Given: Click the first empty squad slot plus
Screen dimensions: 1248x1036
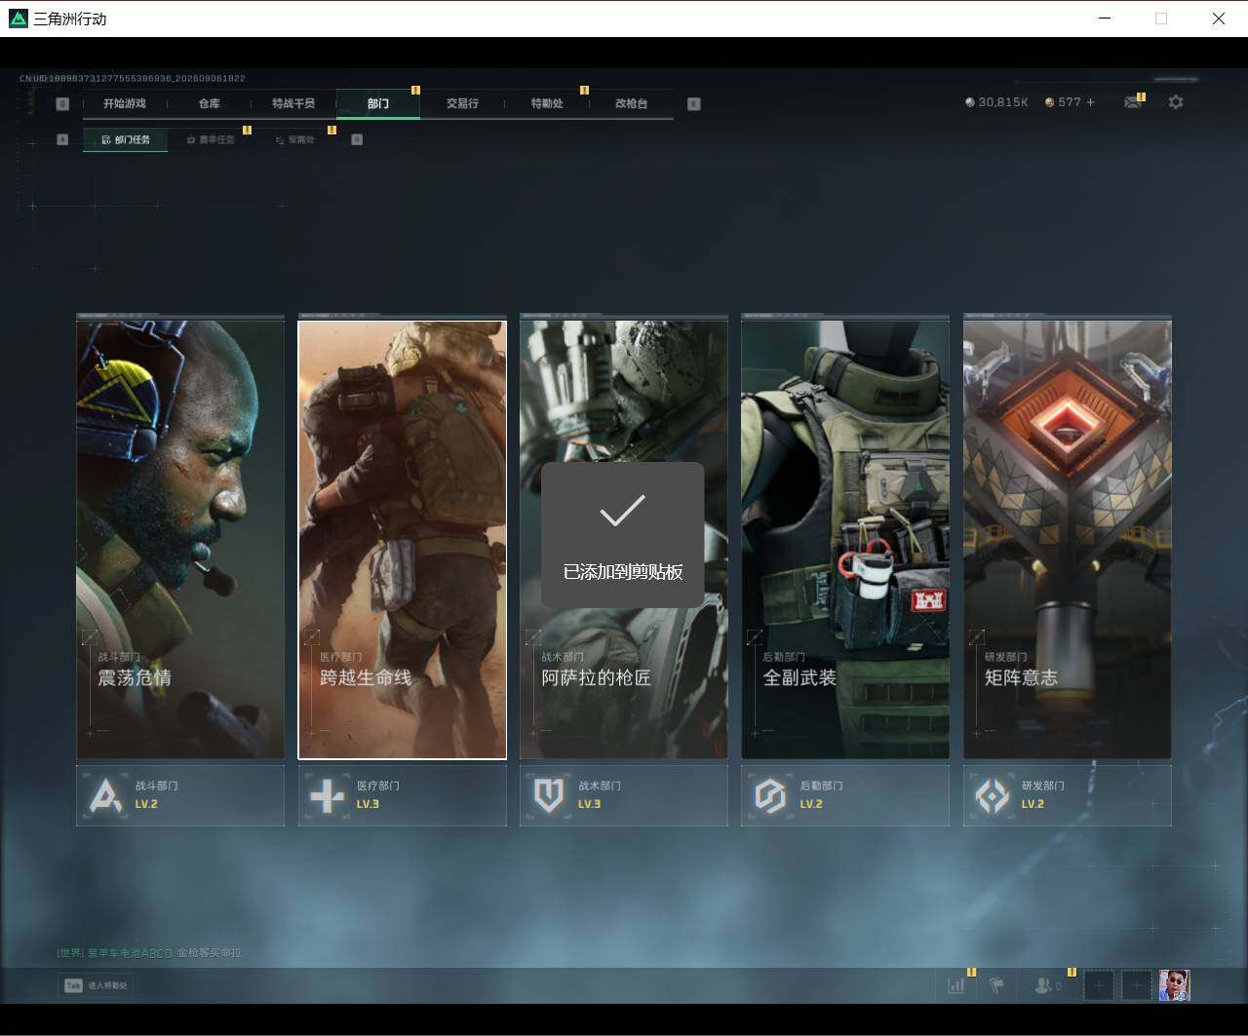Looking at the screenshot, I should click(1099, 985).
